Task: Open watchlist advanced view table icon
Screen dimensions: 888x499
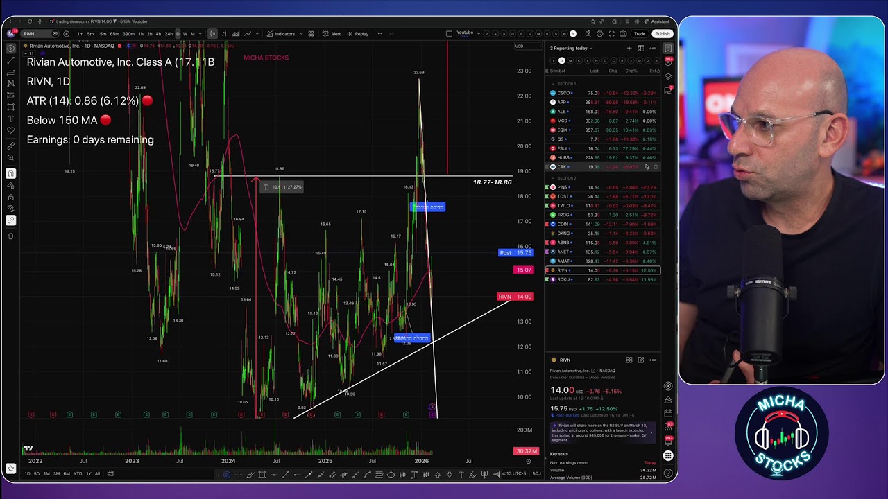Action: click(x=641, y=49)
